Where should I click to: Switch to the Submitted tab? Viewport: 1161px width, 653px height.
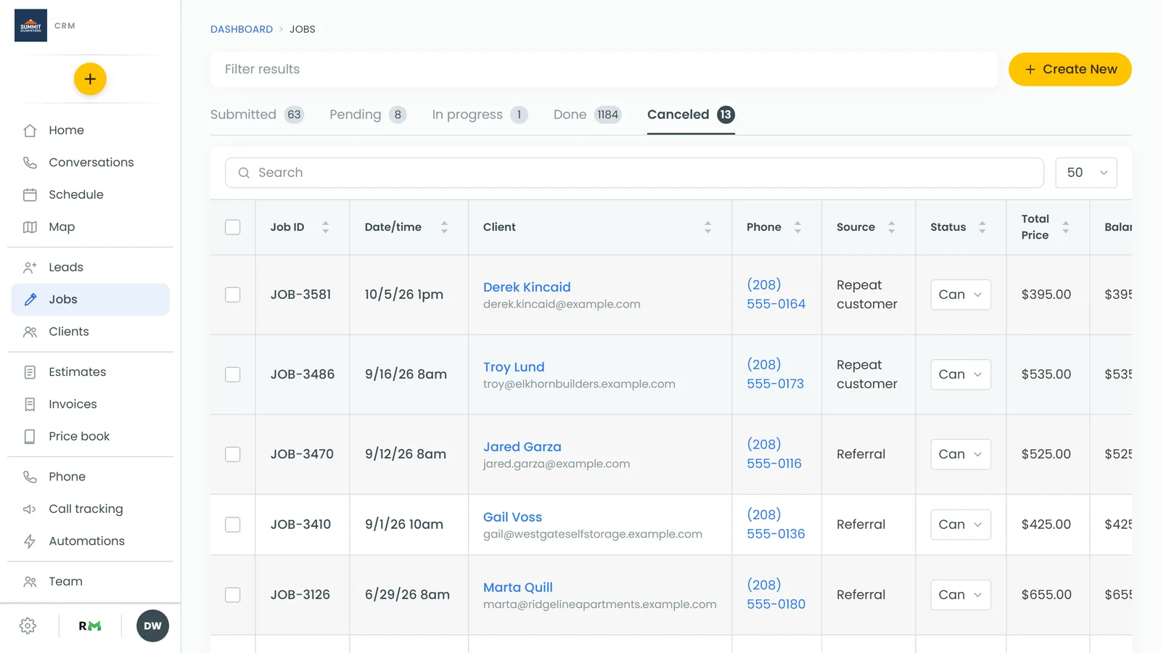(257, 115)
